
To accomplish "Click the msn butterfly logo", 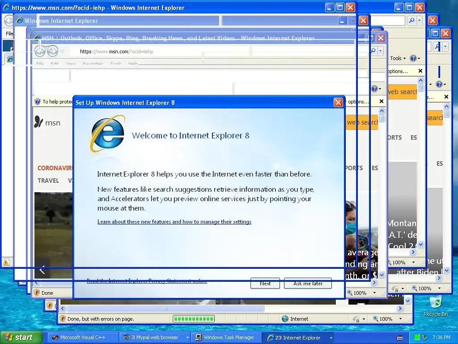I will (x=39, y=122).
